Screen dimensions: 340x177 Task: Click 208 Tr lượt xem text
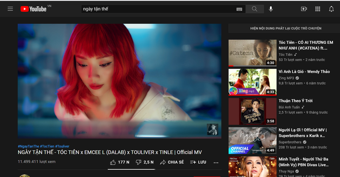pos(291,147)
